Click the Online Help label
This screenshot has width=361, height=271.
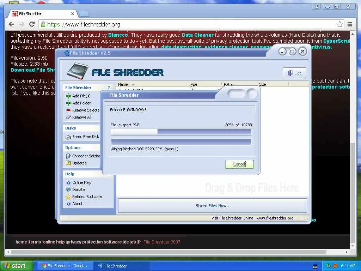(x=82, y=182)
